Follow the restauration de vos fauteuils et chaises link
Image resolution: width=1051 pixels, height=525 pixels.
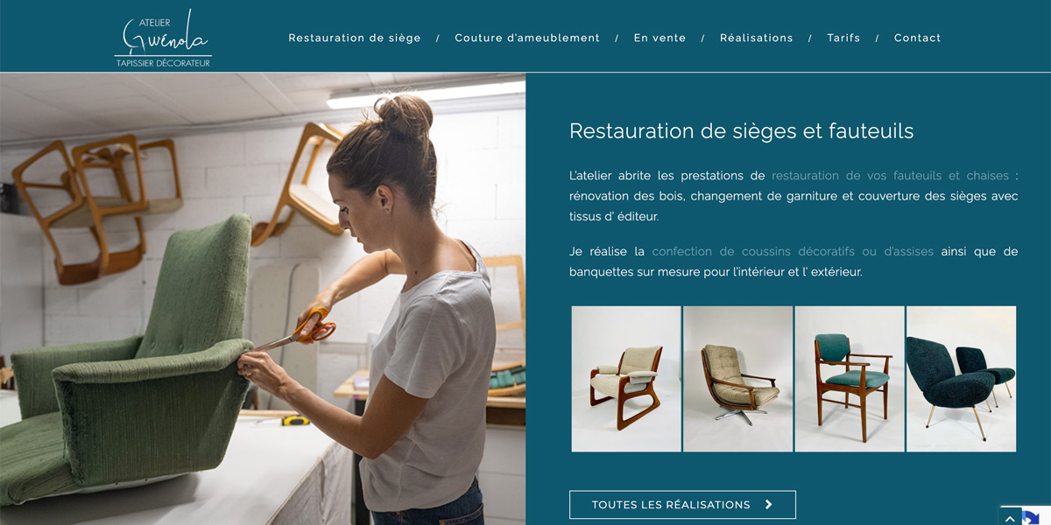coord(890,175)
